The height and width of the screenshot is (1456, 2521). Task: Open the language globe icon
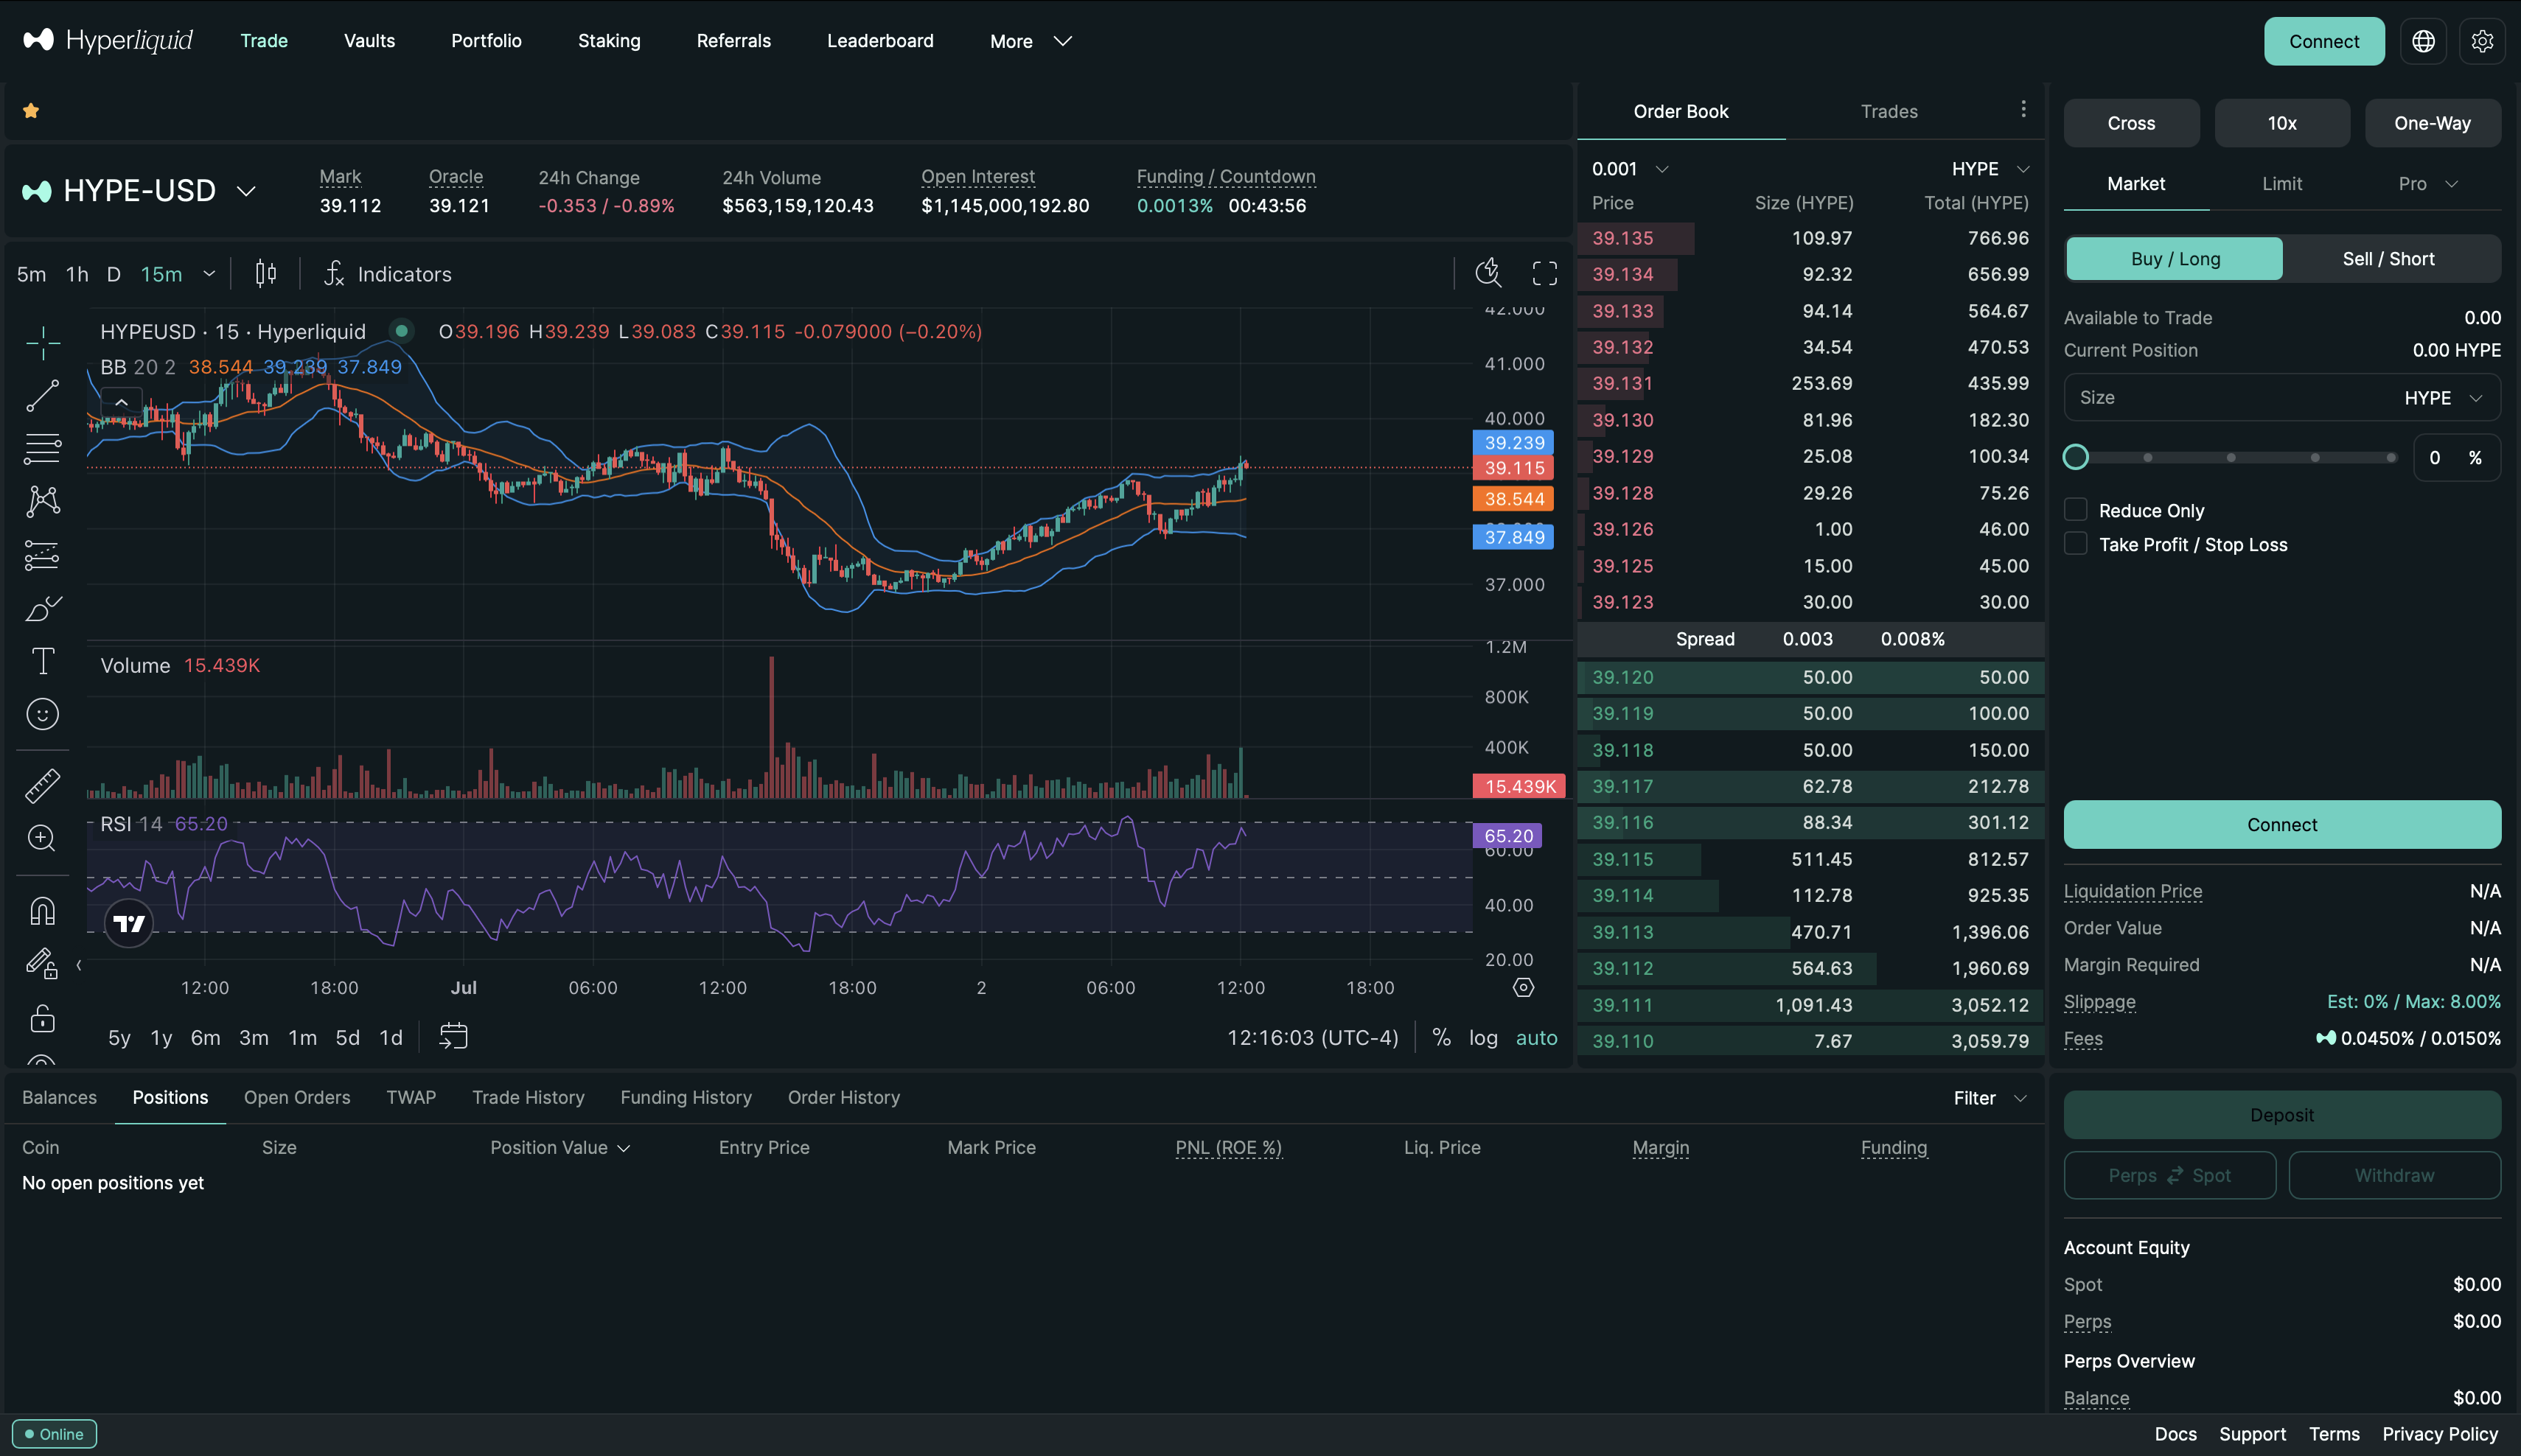pos(2423,41)
